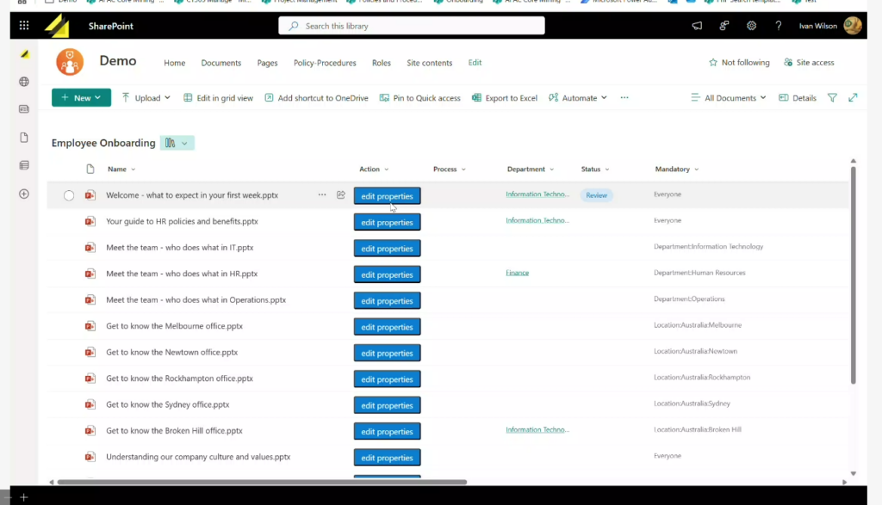Open the filter pane funnel icon
882x505 pixels.
pos(832,98)
